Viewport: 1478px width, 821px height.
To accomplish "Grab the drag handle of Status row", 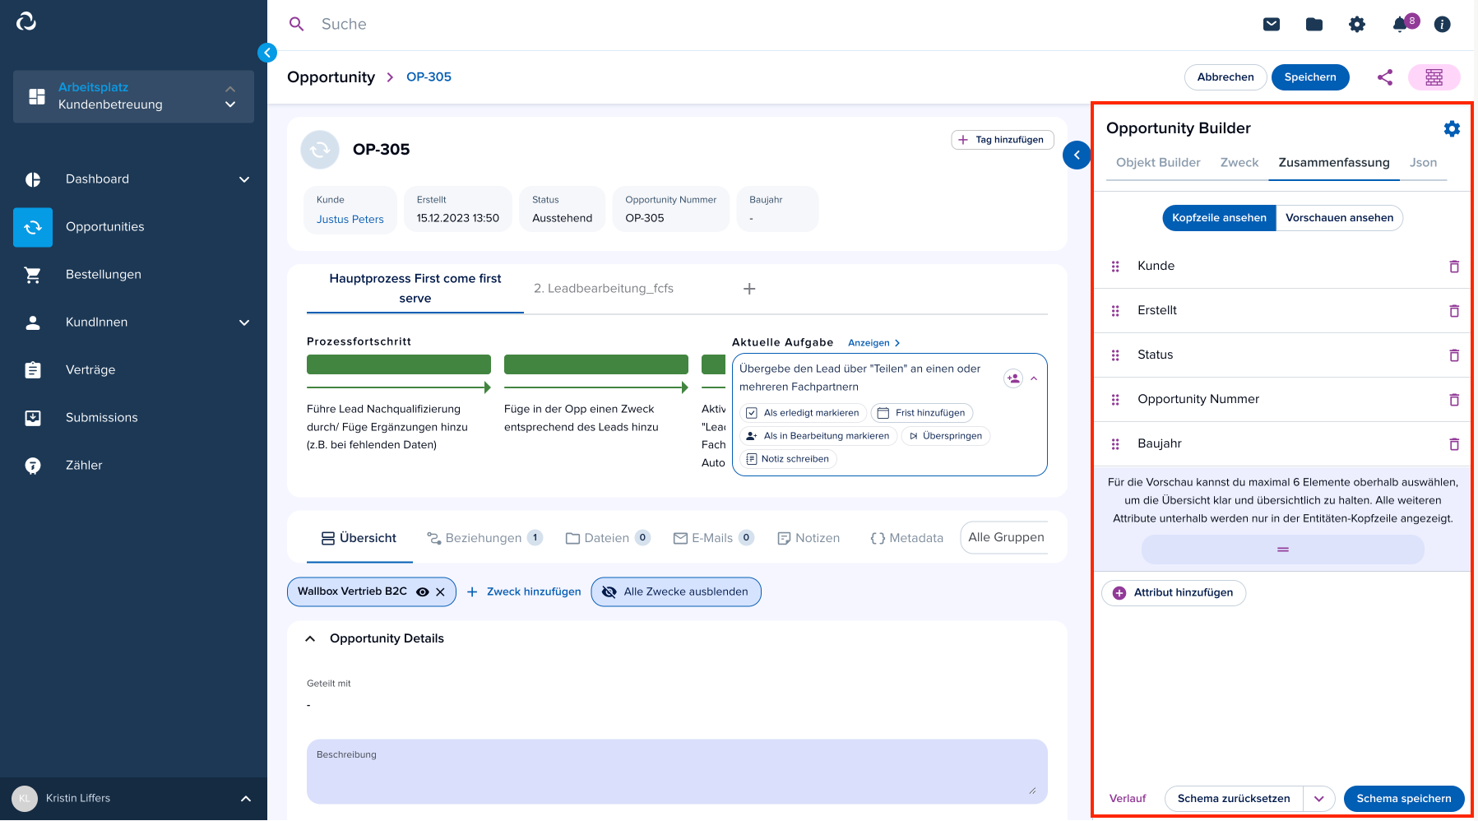I will [x=1115, y=355].
